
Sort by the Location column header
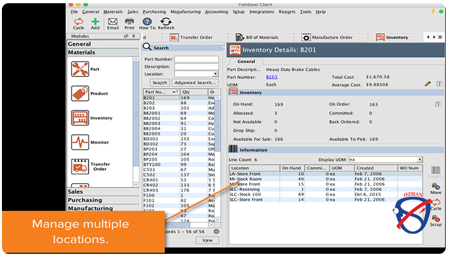click(x=254, y=168)
